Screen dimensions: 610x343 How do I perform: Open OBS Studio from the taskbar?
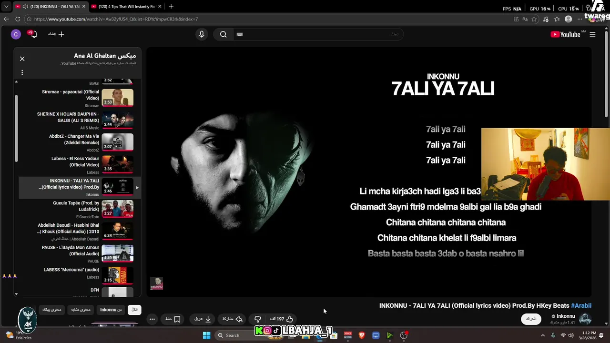point(404,335)
